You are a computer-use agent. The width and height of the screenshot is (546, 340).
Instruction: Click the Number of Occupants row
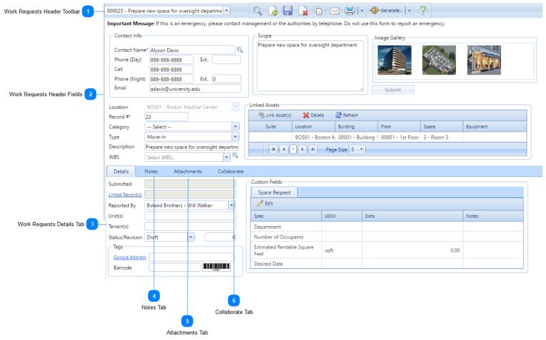coord(387,237)
